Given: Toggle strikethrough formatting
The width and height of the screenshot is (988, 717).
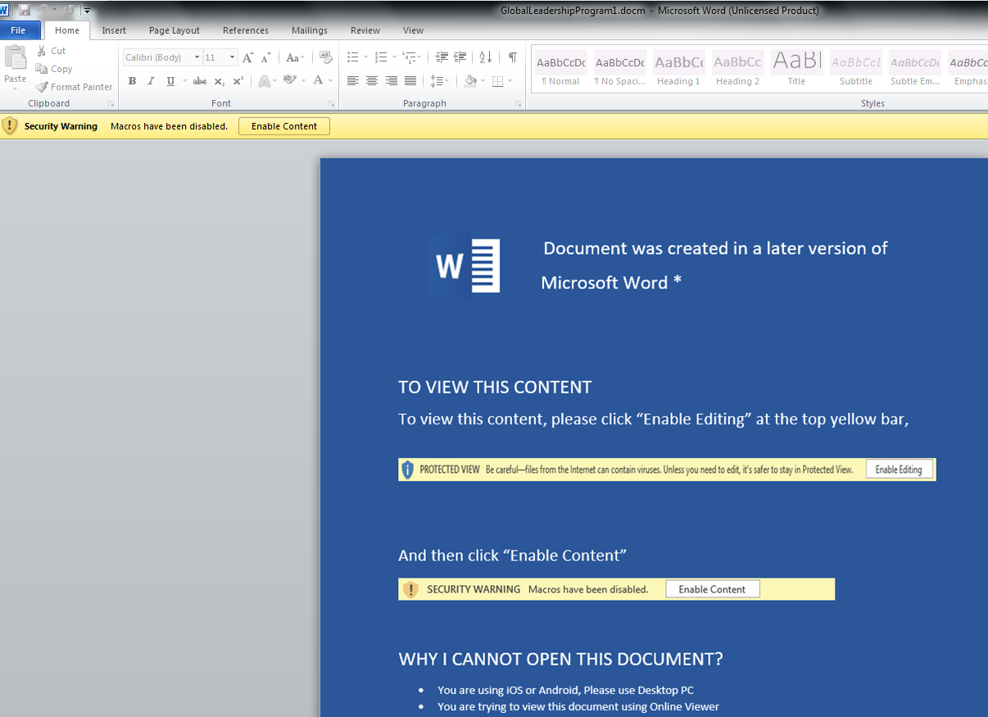Looking at the screenshot, I should [x=200, y=81].
